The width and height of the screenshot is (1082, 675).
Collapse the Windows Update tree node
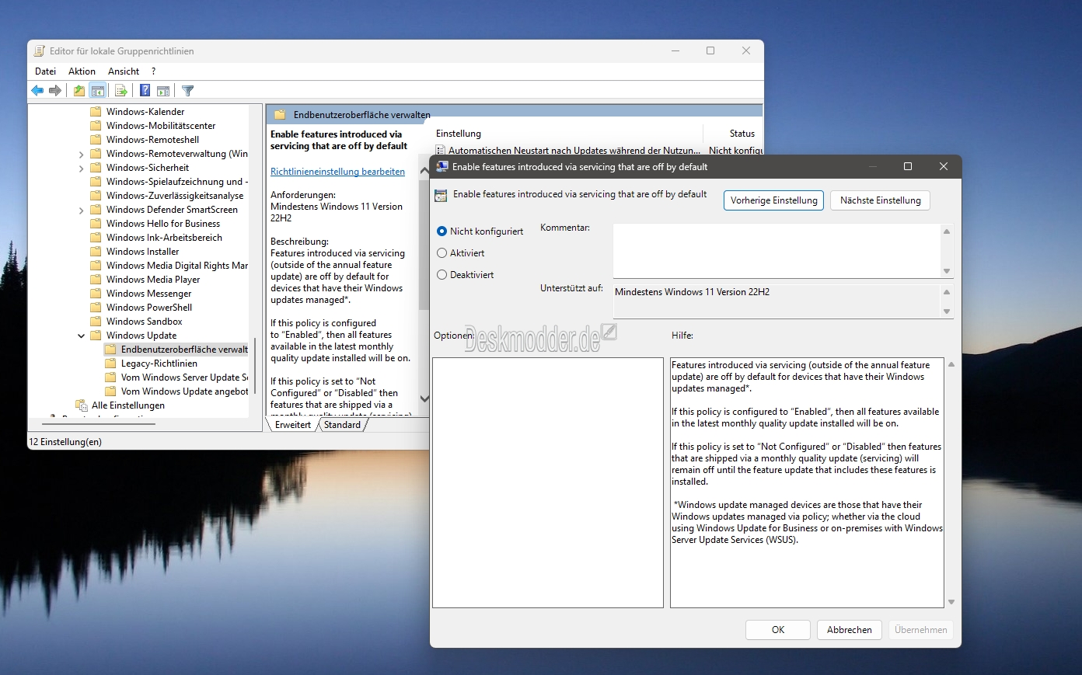coord(82,336)
